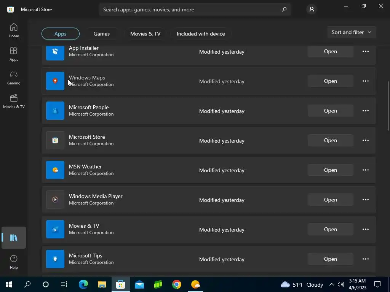
Task: Open more options for Windows Maps
Action: click(366, 81)
